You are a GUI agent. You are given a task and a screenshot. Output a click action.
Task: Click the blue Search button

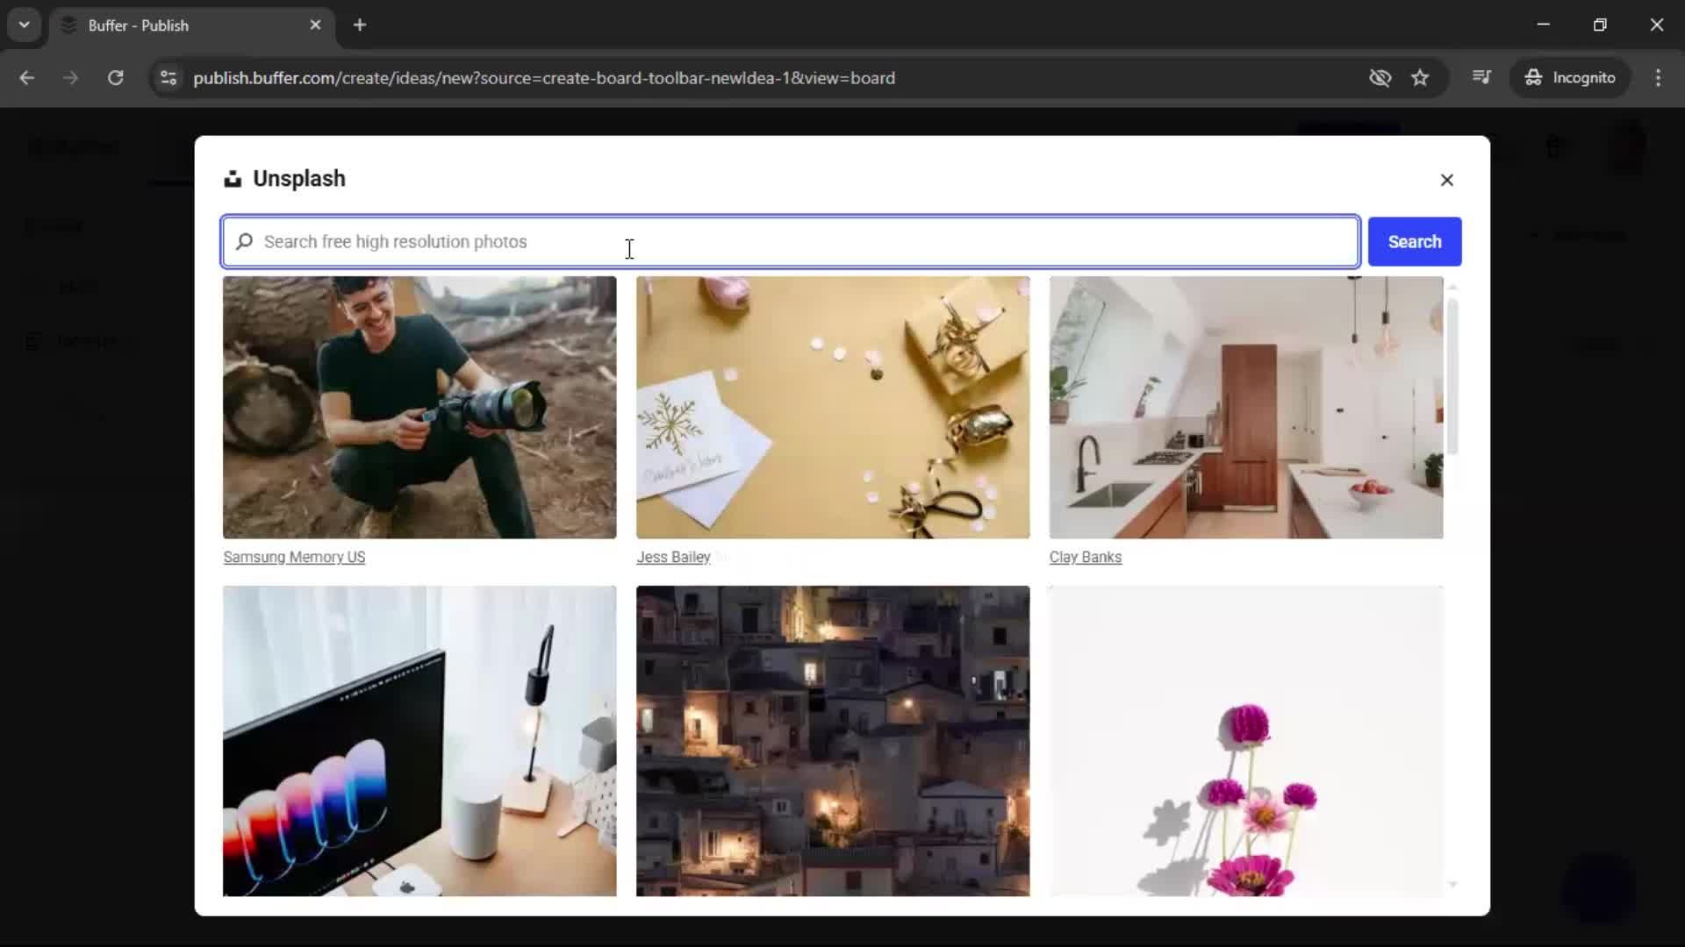[x=1415, y=242]
